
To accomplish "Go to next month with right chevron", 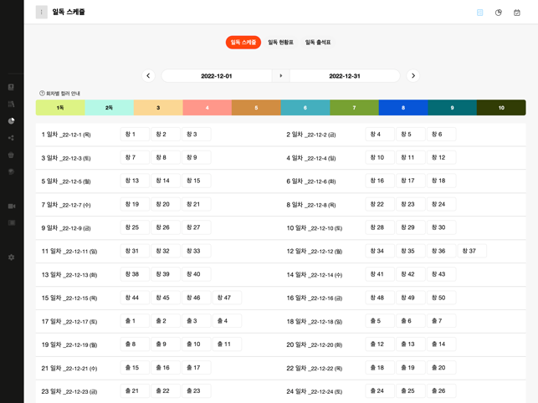I will (413, 76).
